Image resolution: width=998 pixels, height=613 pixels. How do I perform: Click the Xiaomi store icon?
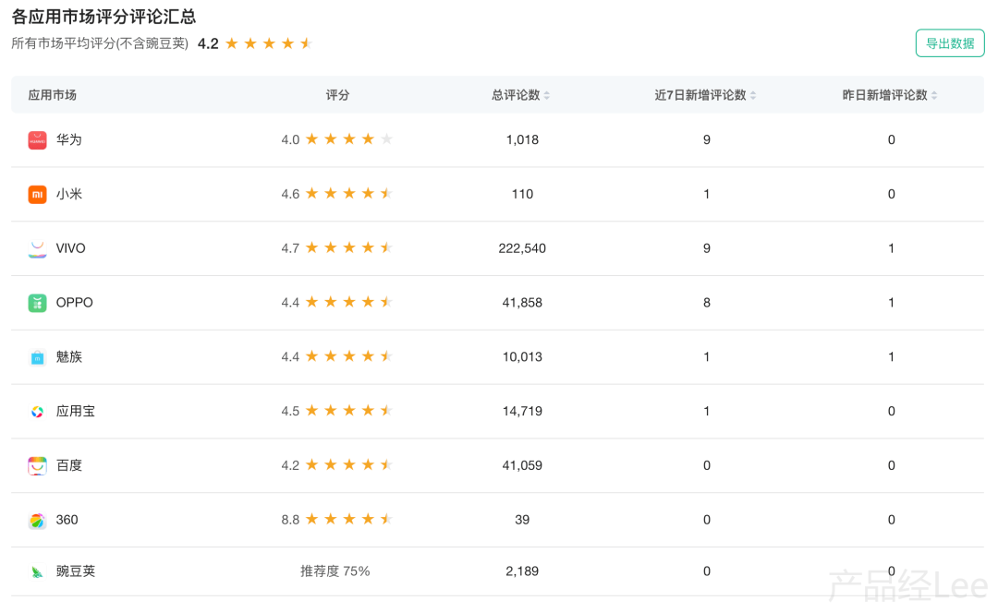(37, 195)
